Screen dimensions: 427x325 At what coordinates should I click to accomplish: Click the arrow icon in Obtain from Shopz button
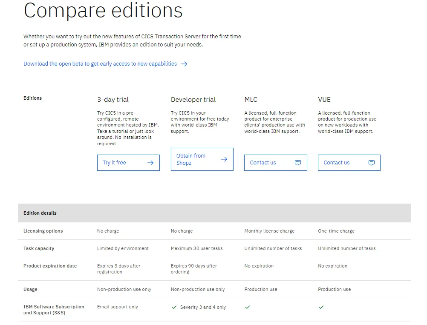[224, 159]
